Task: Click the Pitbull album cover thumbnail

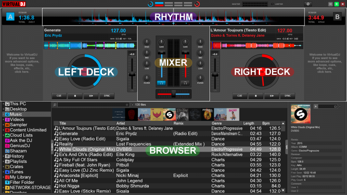Action: click(x=208, y=114)
